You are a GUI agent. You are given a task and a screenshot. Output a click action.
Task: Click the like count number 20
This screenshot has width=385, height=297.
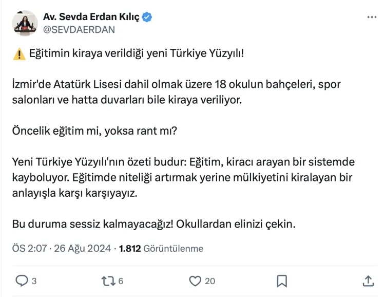pyautogui.click(x=210, y=281)
